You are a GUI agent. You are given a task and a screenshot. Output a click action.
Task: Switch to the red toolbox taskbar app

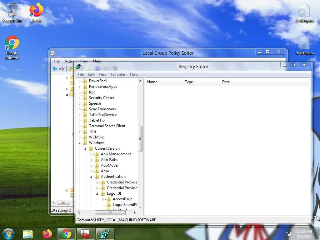86,234
